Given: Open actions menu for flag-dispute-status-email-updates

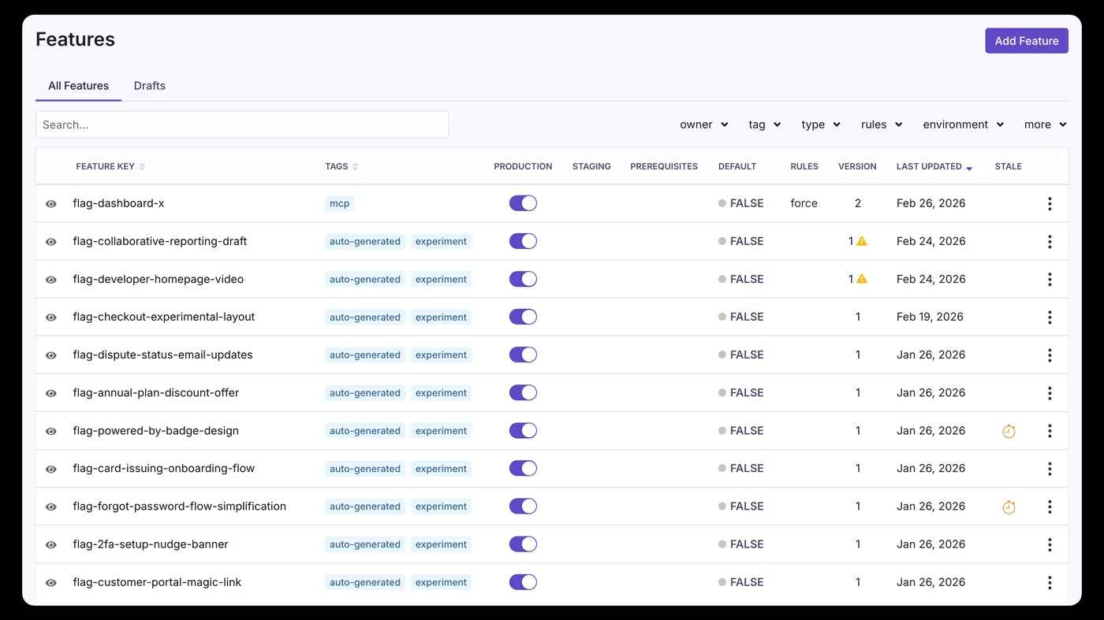Looking at the screenshot, I should [1050, 355].
